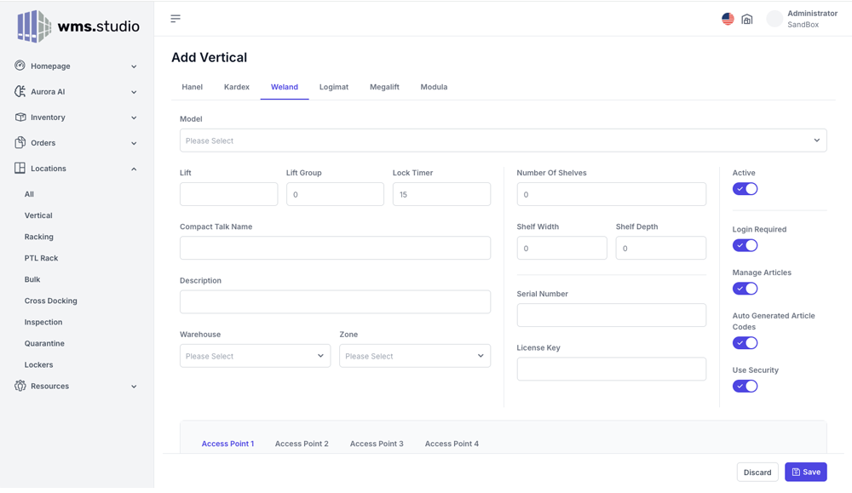The width and height of the screenshot is (852, 493).
Task: Open Racking in the Locations menu
Action: click(x=39, y=237)
